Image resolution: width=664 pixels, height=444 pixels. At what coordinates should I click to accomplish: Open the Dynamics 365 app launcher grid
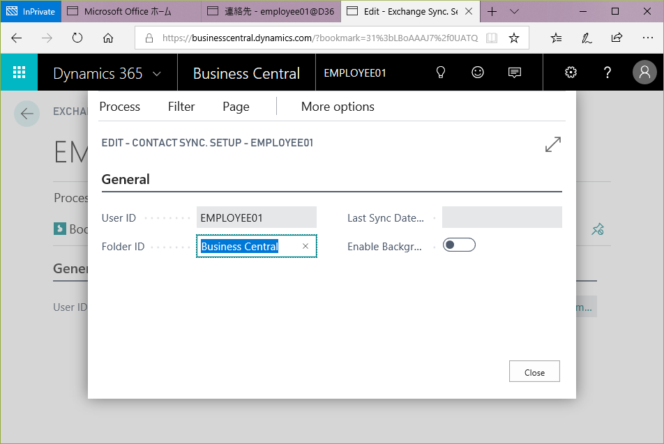tap(19, 72)
